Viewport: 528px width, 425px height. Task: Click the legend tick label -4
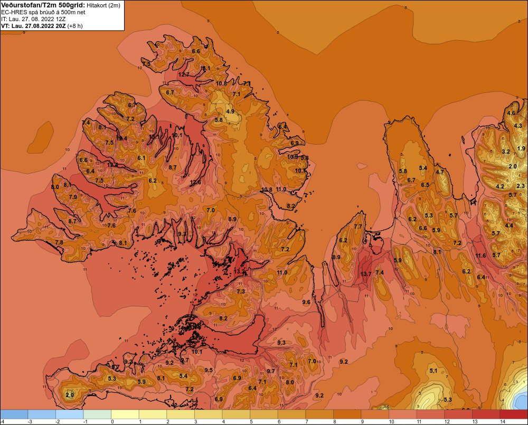[2, 422]
